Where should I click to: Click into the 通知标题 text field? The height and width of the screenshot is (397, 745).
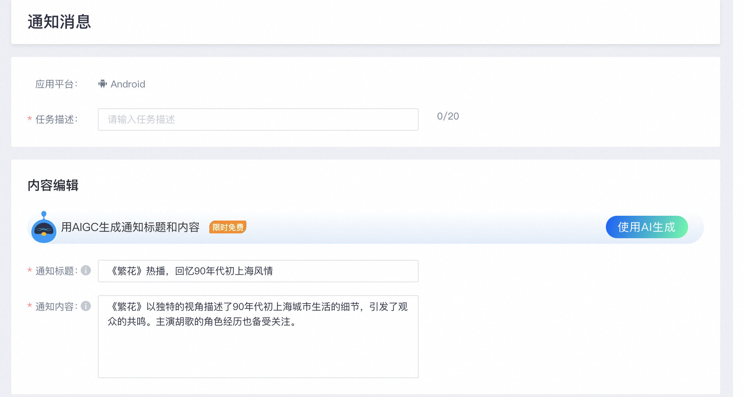[x=258, y=271]
